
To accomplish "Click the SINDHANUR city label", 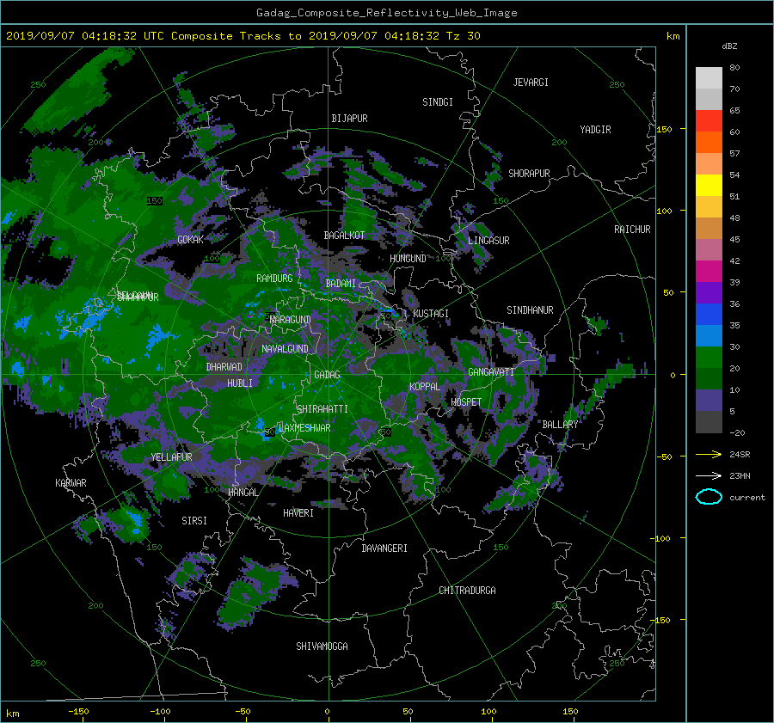I will [530, 310].
